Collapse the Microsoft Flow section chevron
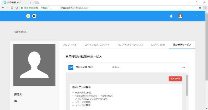This screenshot has height=110, width=208. coord(184,68)
